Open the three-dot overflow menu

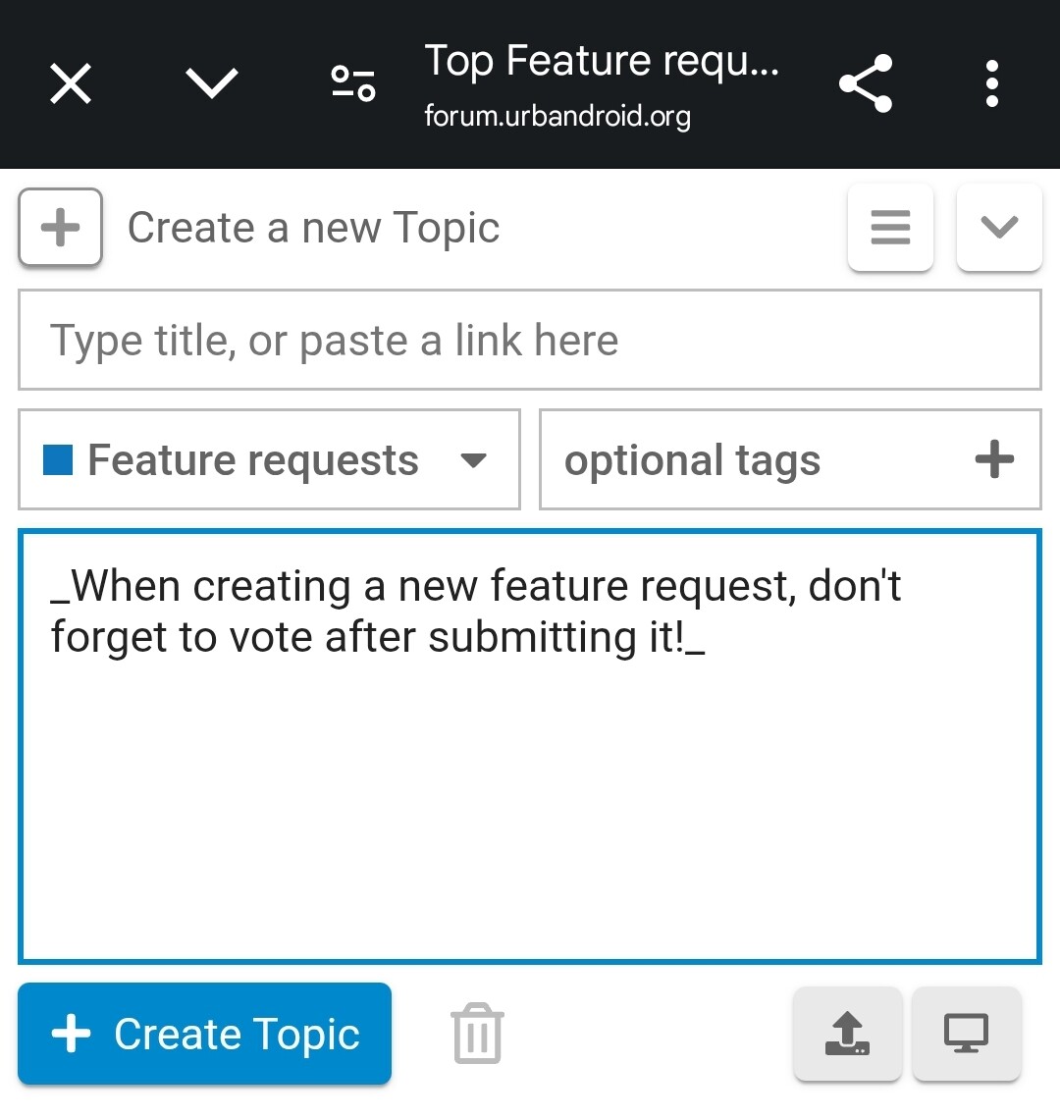point(991,83)
